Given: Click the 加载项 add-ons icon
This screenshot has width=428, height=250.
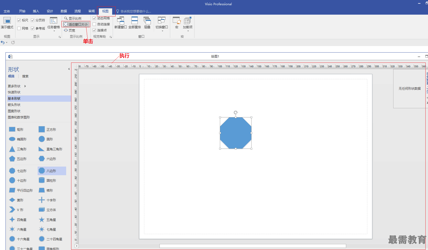Looking at the screenshot, I should 188,20.
